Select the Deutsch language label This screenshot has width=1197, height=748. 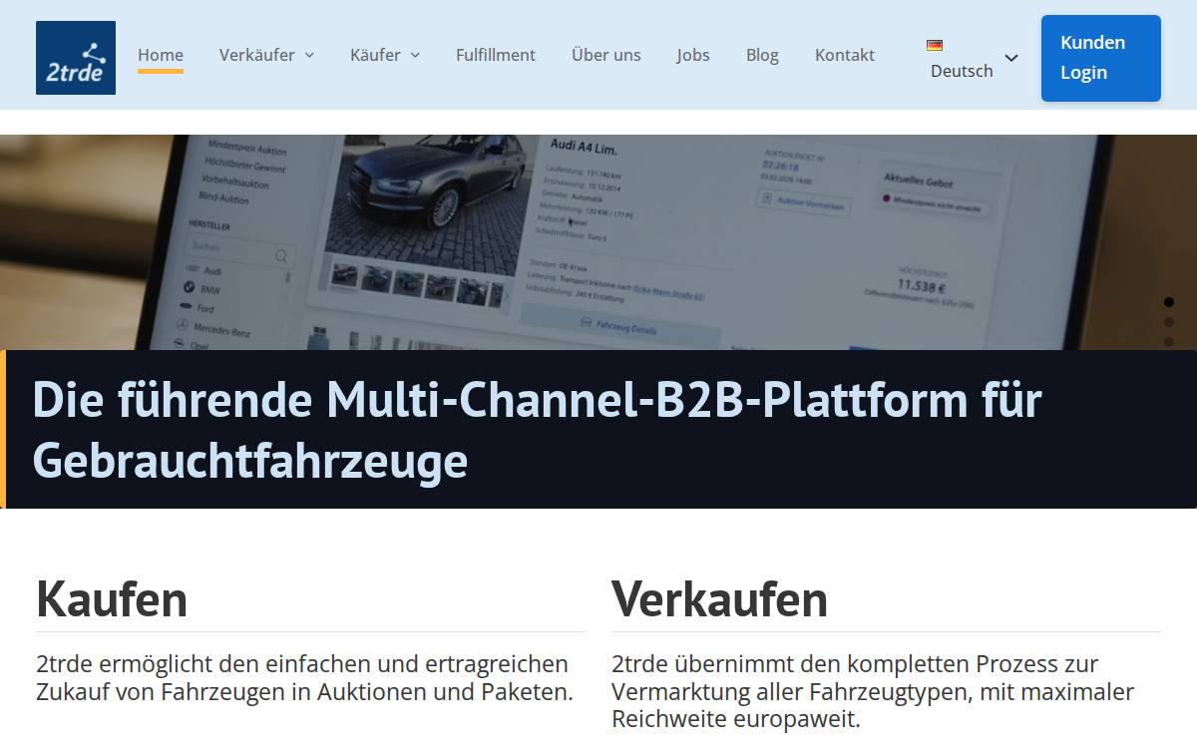pyautogui.click(x=962, y=71)
